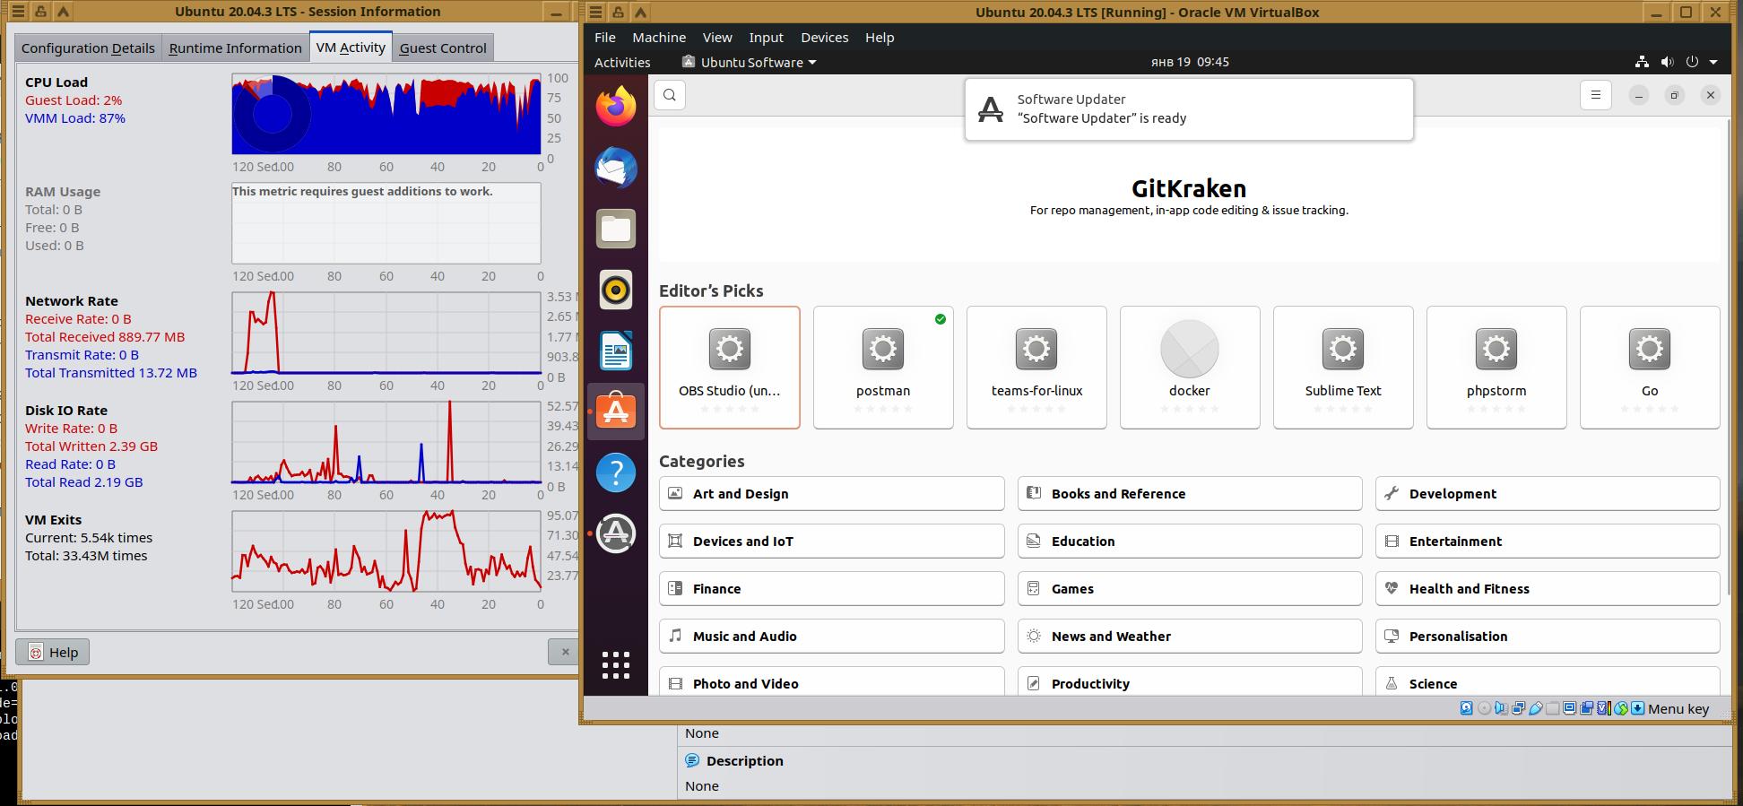
Task: Browse the Health and Fitness category
Action: tap(1548, 588)
